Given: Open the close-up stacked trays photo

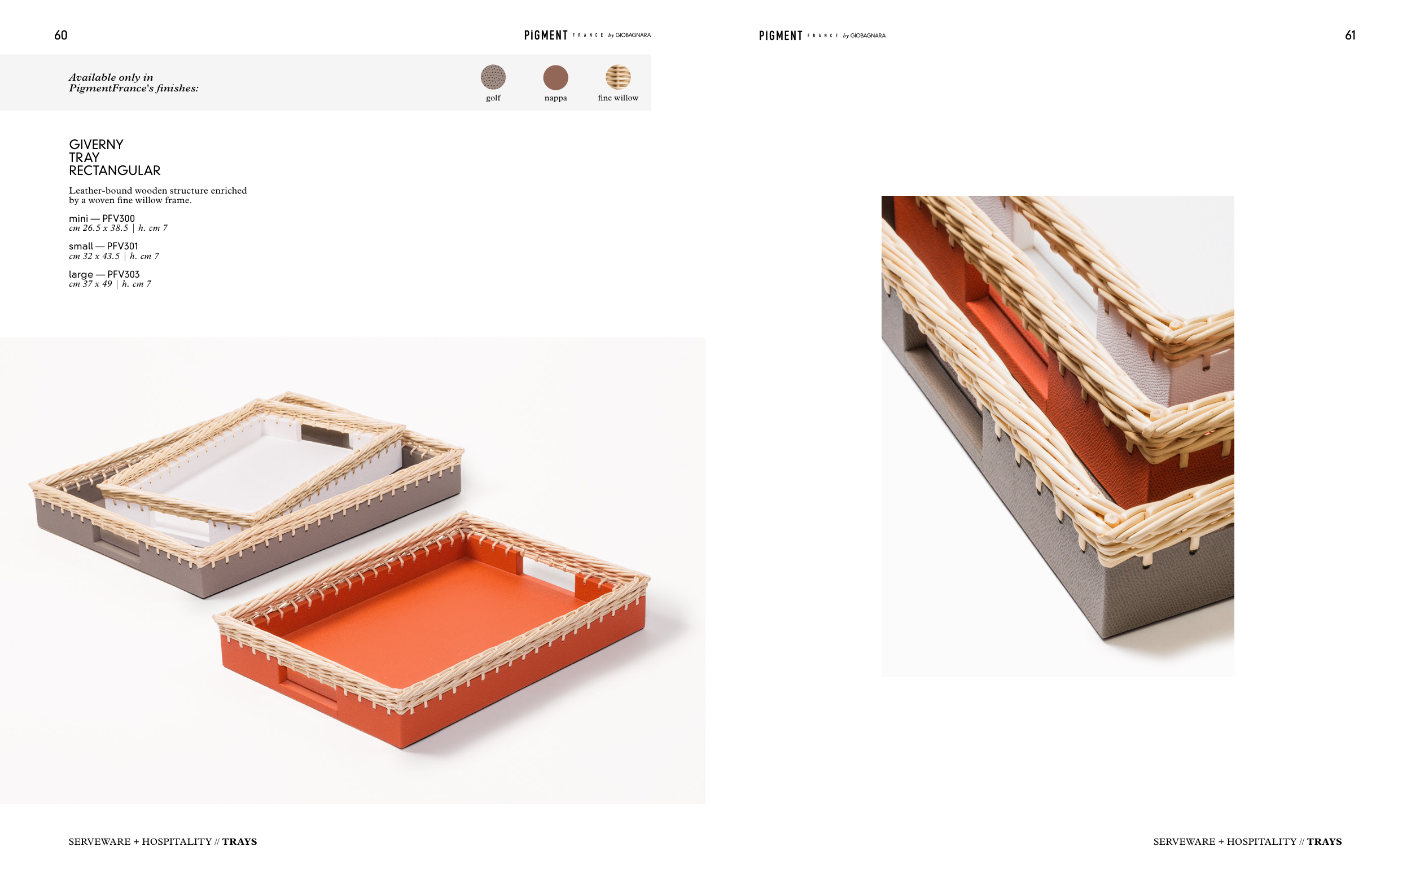Looking at the screenshot, I should (1058, 436).
